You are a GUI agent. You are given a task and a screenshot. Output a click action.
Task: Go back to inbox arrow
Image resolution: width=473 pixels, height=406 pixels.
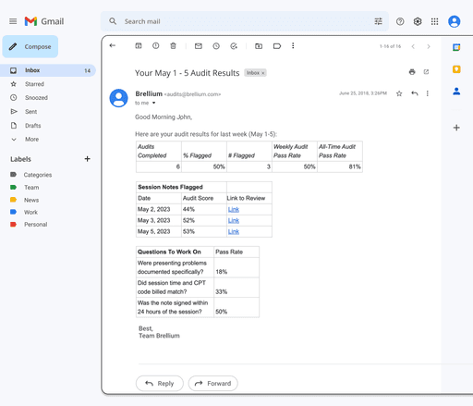tap(113, 45)
